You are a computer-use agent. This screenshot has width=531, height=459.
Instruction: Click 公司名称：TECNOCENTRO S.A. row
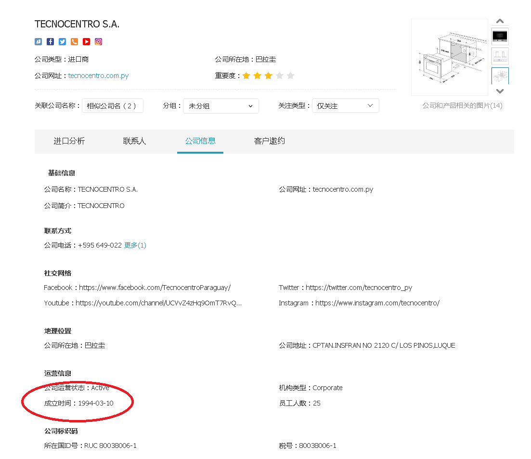[x=91, y=189]
